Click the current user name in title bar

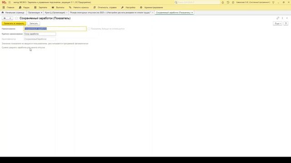(253, 2)
